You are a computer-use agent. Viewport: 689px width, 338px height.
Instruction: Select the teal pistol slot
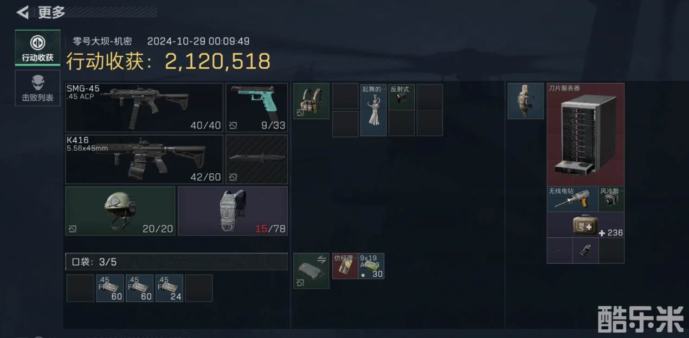(256, 107)
